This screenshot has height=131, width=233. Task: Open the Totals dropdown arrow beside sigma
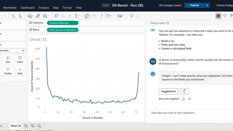(x=79, y=16)
